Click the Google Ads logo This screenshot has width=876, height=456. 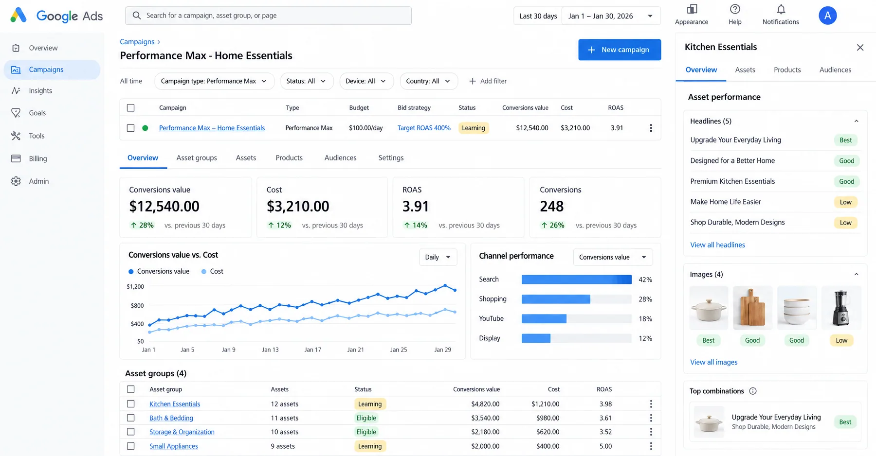coord(56,16)
